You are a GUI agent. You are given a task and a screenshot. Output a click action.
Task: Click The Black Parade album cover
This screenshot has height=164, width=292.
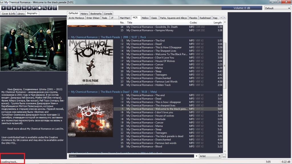[90, 62]
